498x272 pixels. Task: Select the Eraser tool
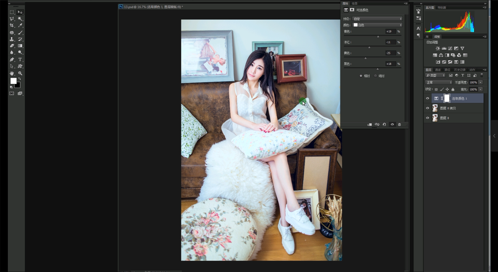coord(12,46)
